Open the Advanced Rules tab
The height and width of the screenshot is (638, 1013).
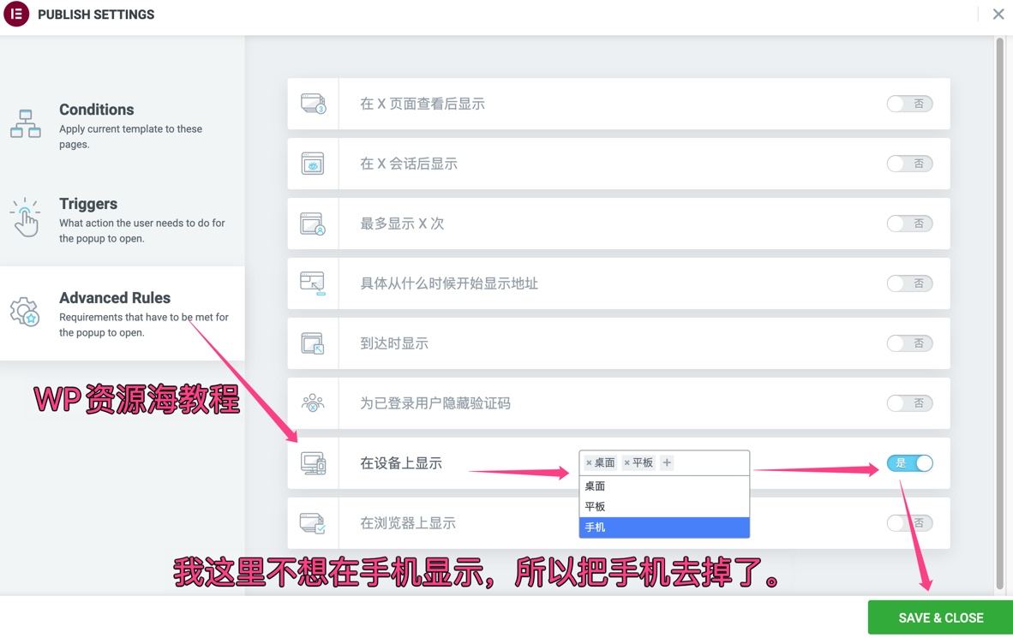[x=122, y=313]
